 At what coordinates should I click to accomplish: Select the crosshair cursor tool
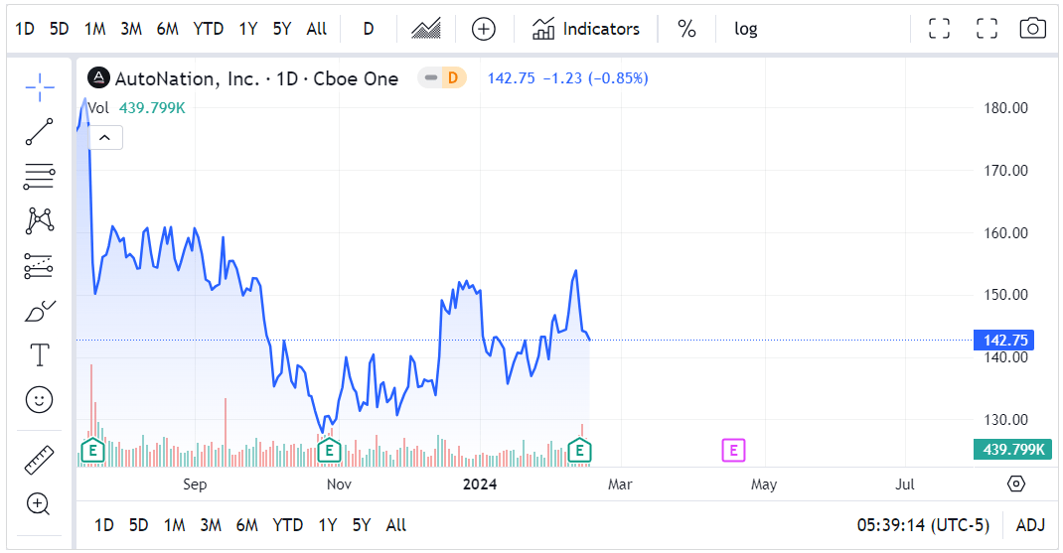point(40,87)
